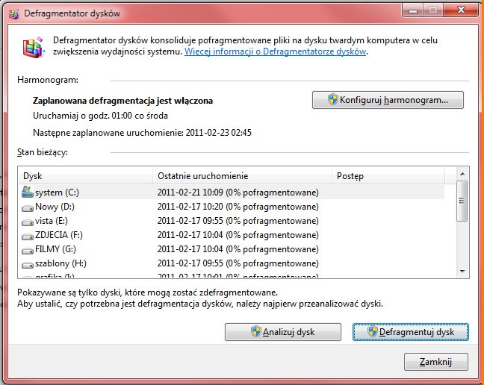The image size is (484, 385).
Task: Click the vista (E:) drive icon
Action: [28, 221]
